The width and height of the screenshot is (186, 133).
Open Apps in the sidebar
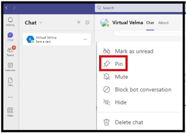[x=10, y=112]
